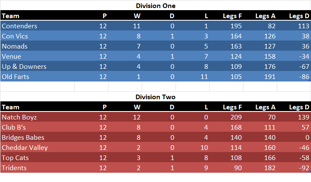The image size is (311, 182).
Task: Click Top Cats Legs F value 108
Action: (236, 158)
